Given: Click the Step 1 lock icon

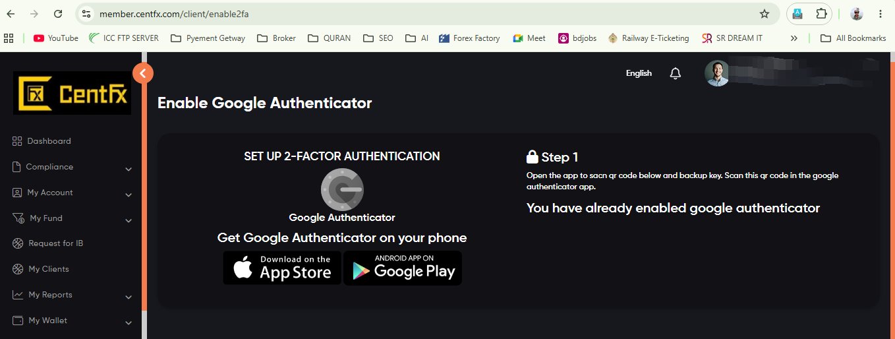Looking at the screenshot, I should (x=533, y=157).
